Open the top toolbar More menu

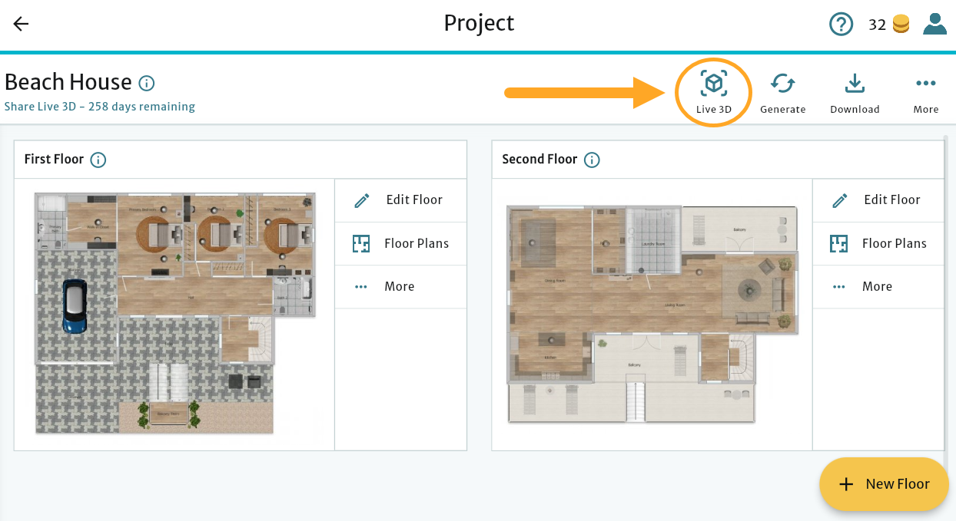click(x=925, y=92)
